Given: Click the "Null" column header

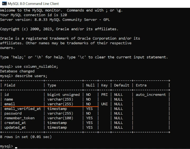Looking at the screenshot, I should click(90, 85).
